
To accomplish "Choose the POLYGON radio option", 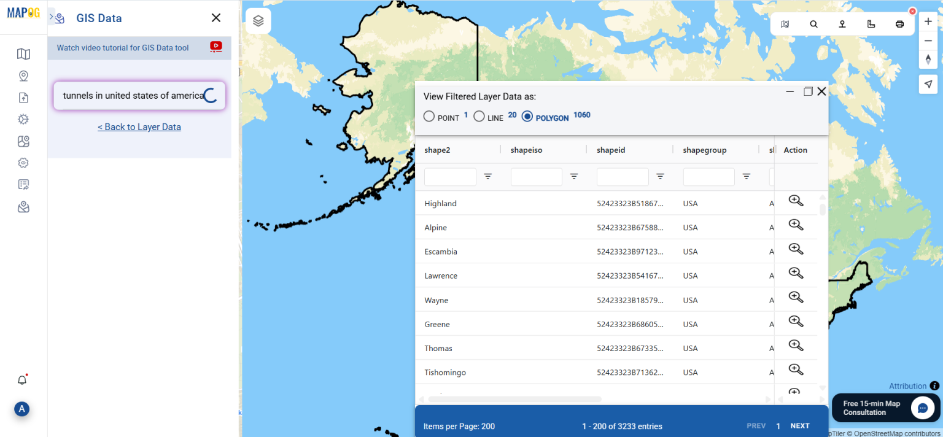I will click(x=527, y=116).
